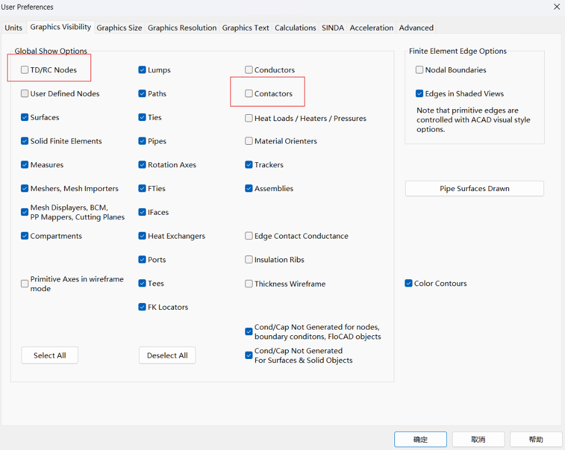Check the Contactors option

249,94
